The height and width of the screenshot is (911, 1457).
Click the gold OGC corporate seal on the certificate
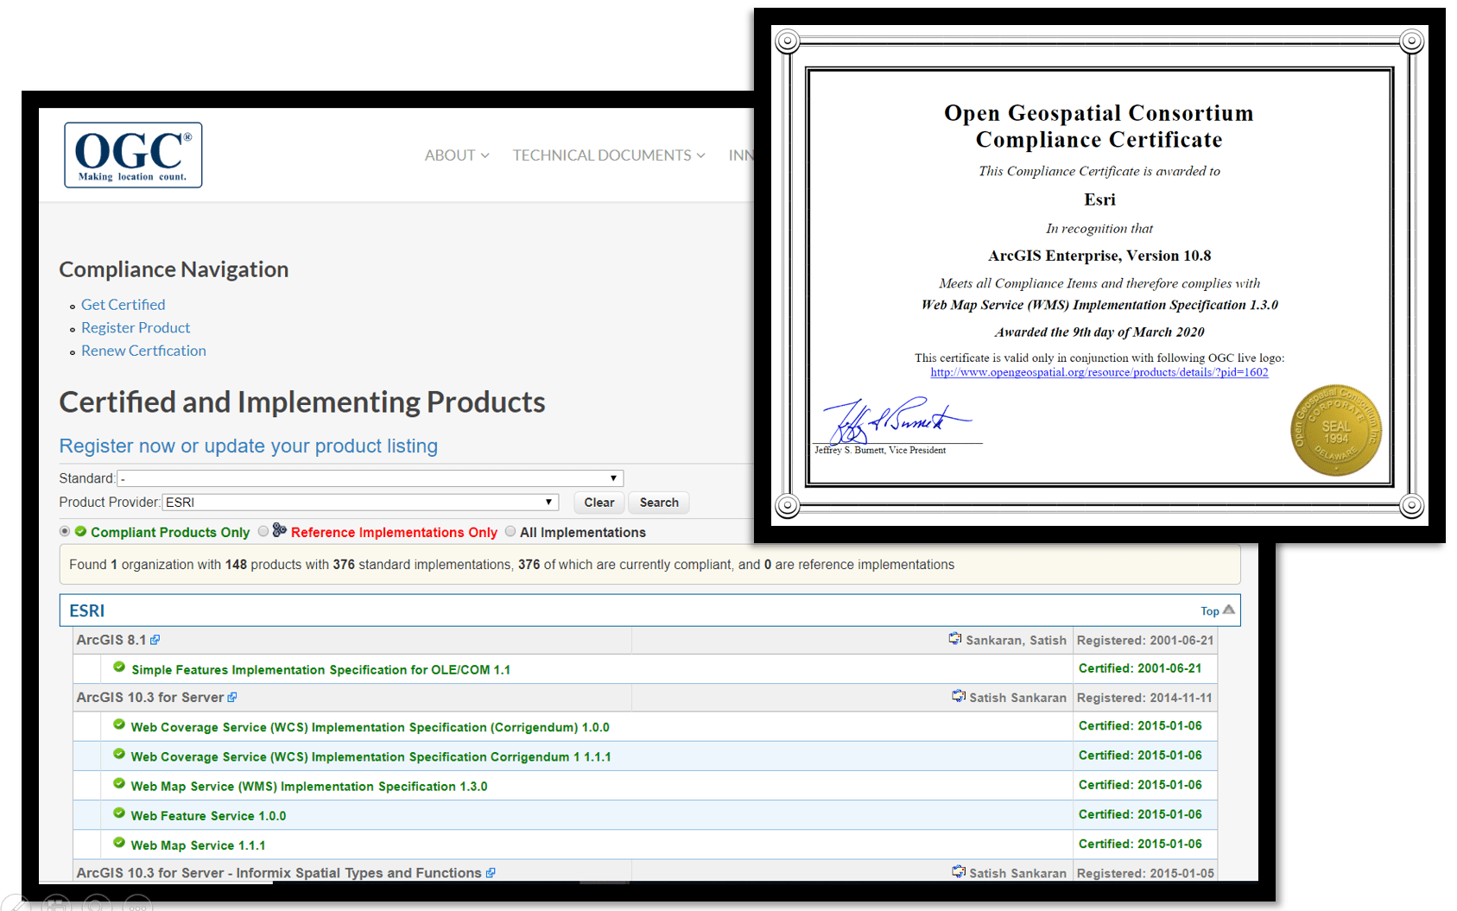click(1336, 429)
